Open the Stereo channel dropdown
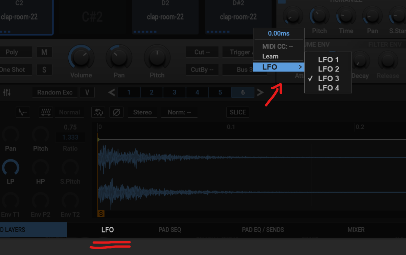Viewport: 406px width, 255px height. (142, 112)
